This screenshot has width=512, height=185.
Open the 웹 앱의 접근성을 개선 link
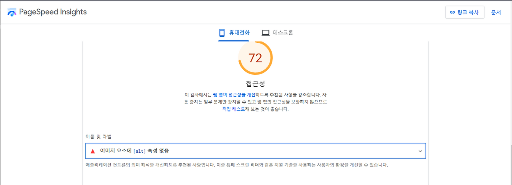pos(235,95)
